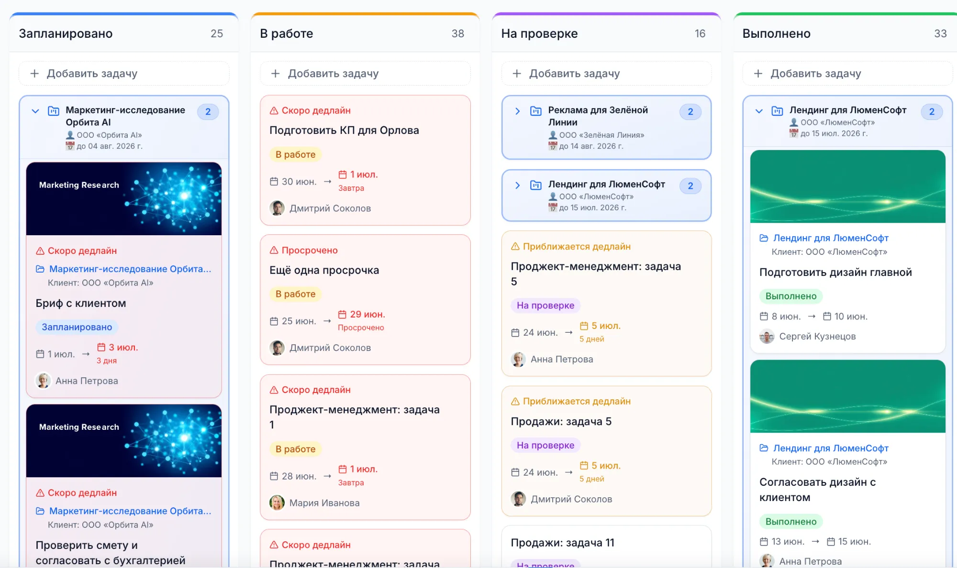Collapse Лендинг для ЛюменСофт group in Выполнено
This screenshot has height=568, width=957.
759,111
